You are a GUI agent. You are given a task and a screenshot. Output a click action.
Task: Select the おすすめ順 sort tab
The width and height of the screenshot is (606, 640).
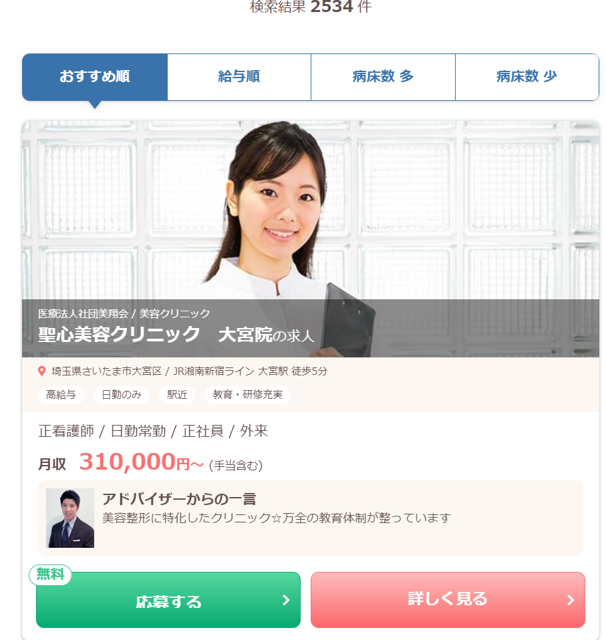[95, 77]
